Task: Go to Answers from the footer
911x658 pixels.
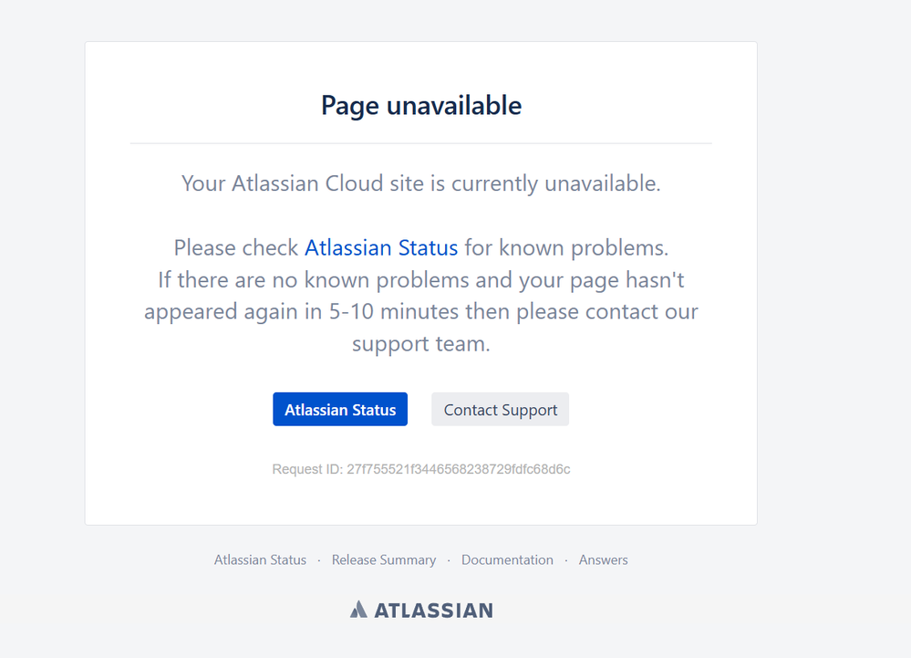Action: tap(603, 559)
